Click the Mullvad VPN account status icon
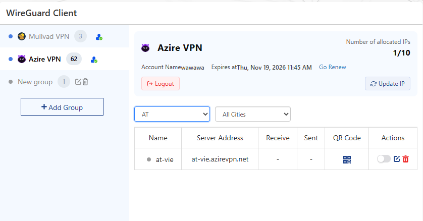Viewport: 423px width, 221px height. [99, 37]
